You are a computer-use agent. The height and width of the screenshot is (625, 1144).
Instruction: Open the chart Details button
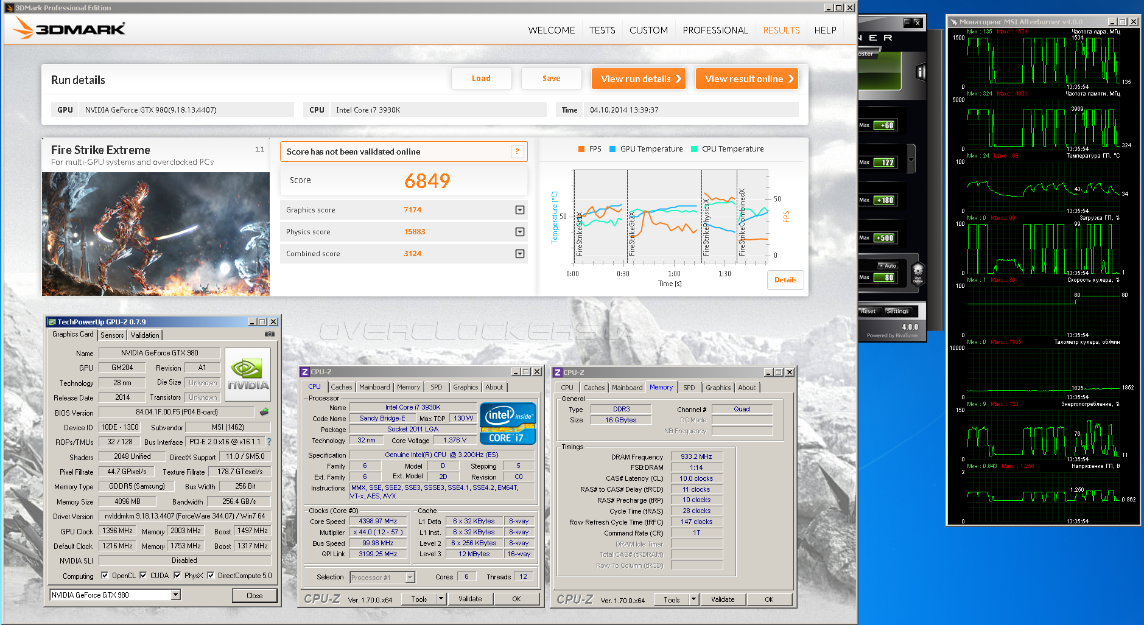785,280
